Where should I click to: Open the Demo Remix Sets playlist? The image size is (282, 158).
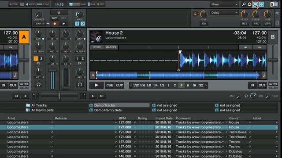[x=105, y=110]
